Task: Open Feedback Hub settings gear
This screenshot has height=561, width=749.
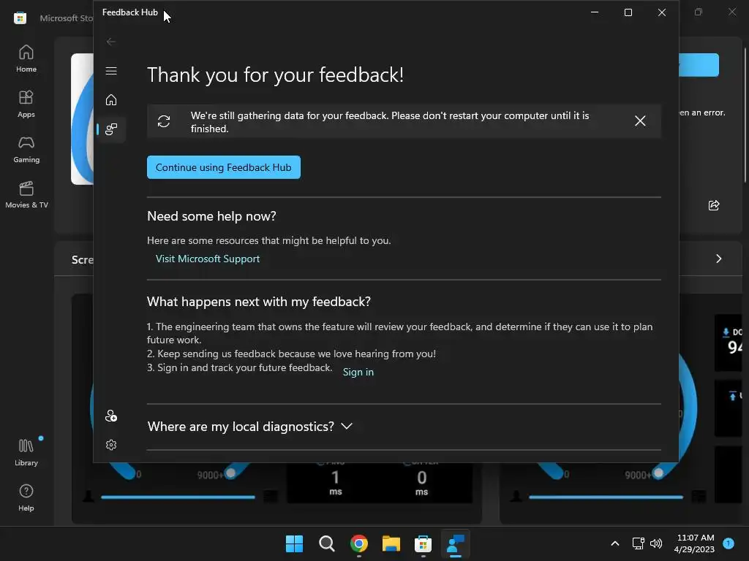Action: point(111,445)
